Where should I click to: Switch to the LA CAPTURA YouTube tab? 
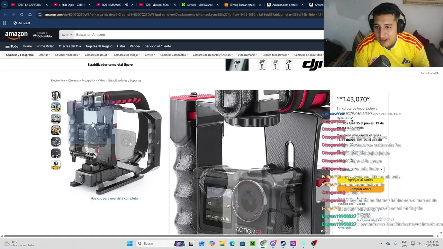tap(29, 5)
